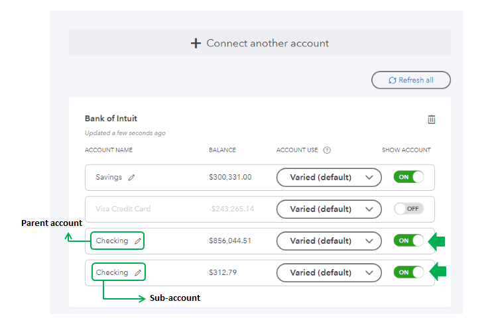Toggle show account for $312.79 Checking
Viewport: 488px width, 334px height.
(x=408, y=272)
